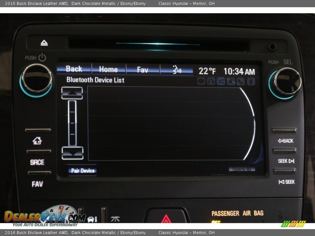Open the Home tab on screen
315x236 pixels.
coord(108,69)
